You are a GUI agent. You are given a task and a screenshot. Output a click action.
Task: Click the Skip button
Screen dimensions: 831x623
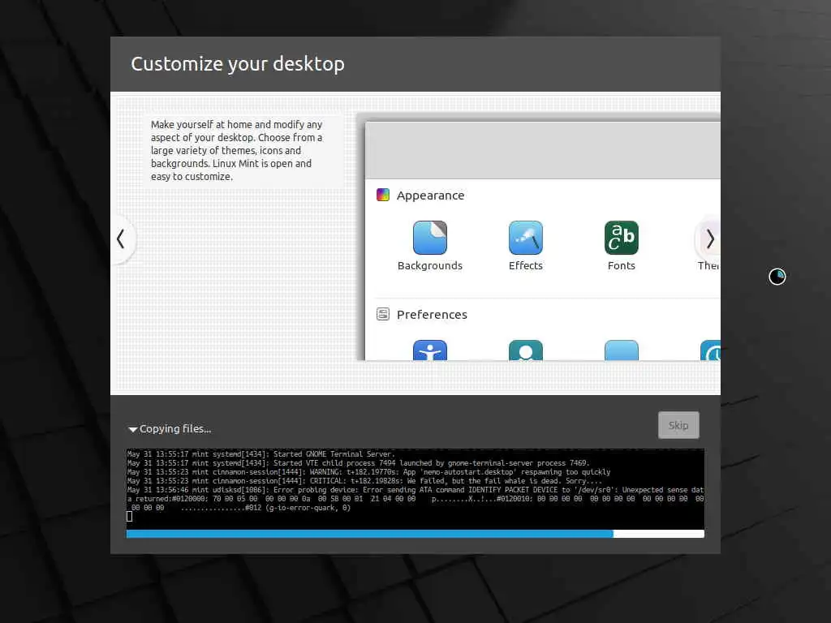pyautogui.click(x=678, y=425)
